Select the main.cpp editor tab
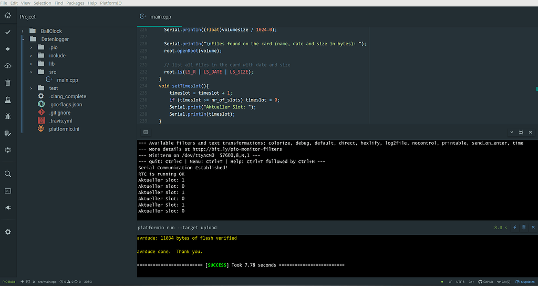Screen dimensions: 538x286 click(160, 17)
